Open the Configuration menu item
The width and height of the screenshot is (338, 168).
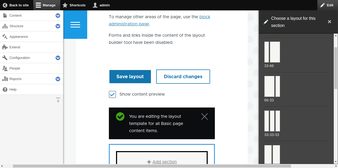20,58
